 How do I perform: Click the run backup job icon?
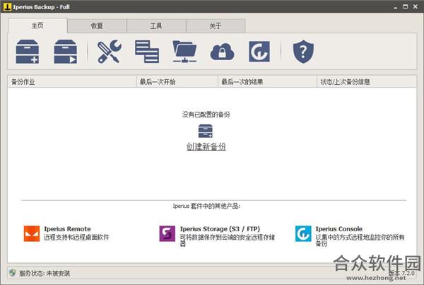66,52
